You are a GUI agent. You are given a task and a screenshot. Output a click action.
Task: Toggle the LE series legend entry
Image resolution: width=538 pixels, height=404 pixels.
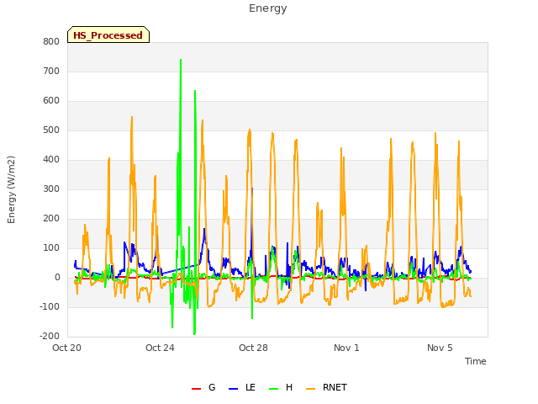[x=242, y=387]
